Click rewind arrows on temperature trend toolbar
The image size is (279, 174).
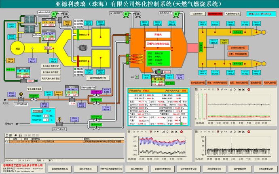pyautogui.click(x=138, y=132)
